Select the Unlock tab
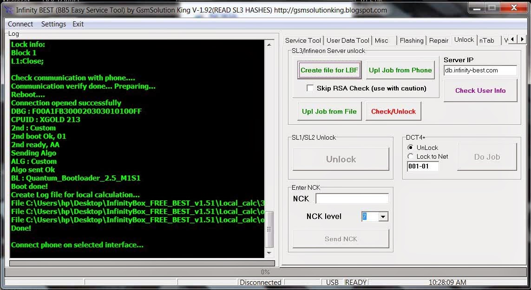Image resolution: width=531 pixels, height=290 pixels. click(x=464, y=39)
